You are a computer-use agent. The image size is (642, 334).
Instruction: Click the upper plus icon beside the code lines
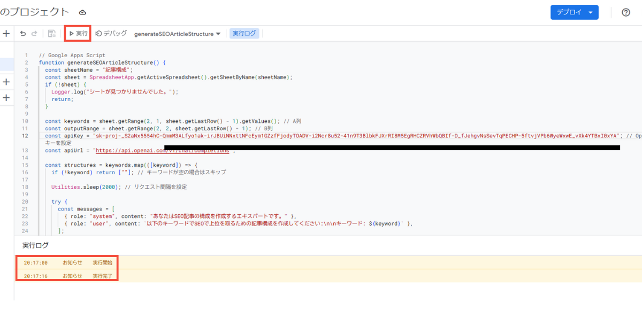coord(6,82)
